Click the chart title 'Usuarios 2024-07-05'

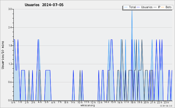click(x=44, y=5)
